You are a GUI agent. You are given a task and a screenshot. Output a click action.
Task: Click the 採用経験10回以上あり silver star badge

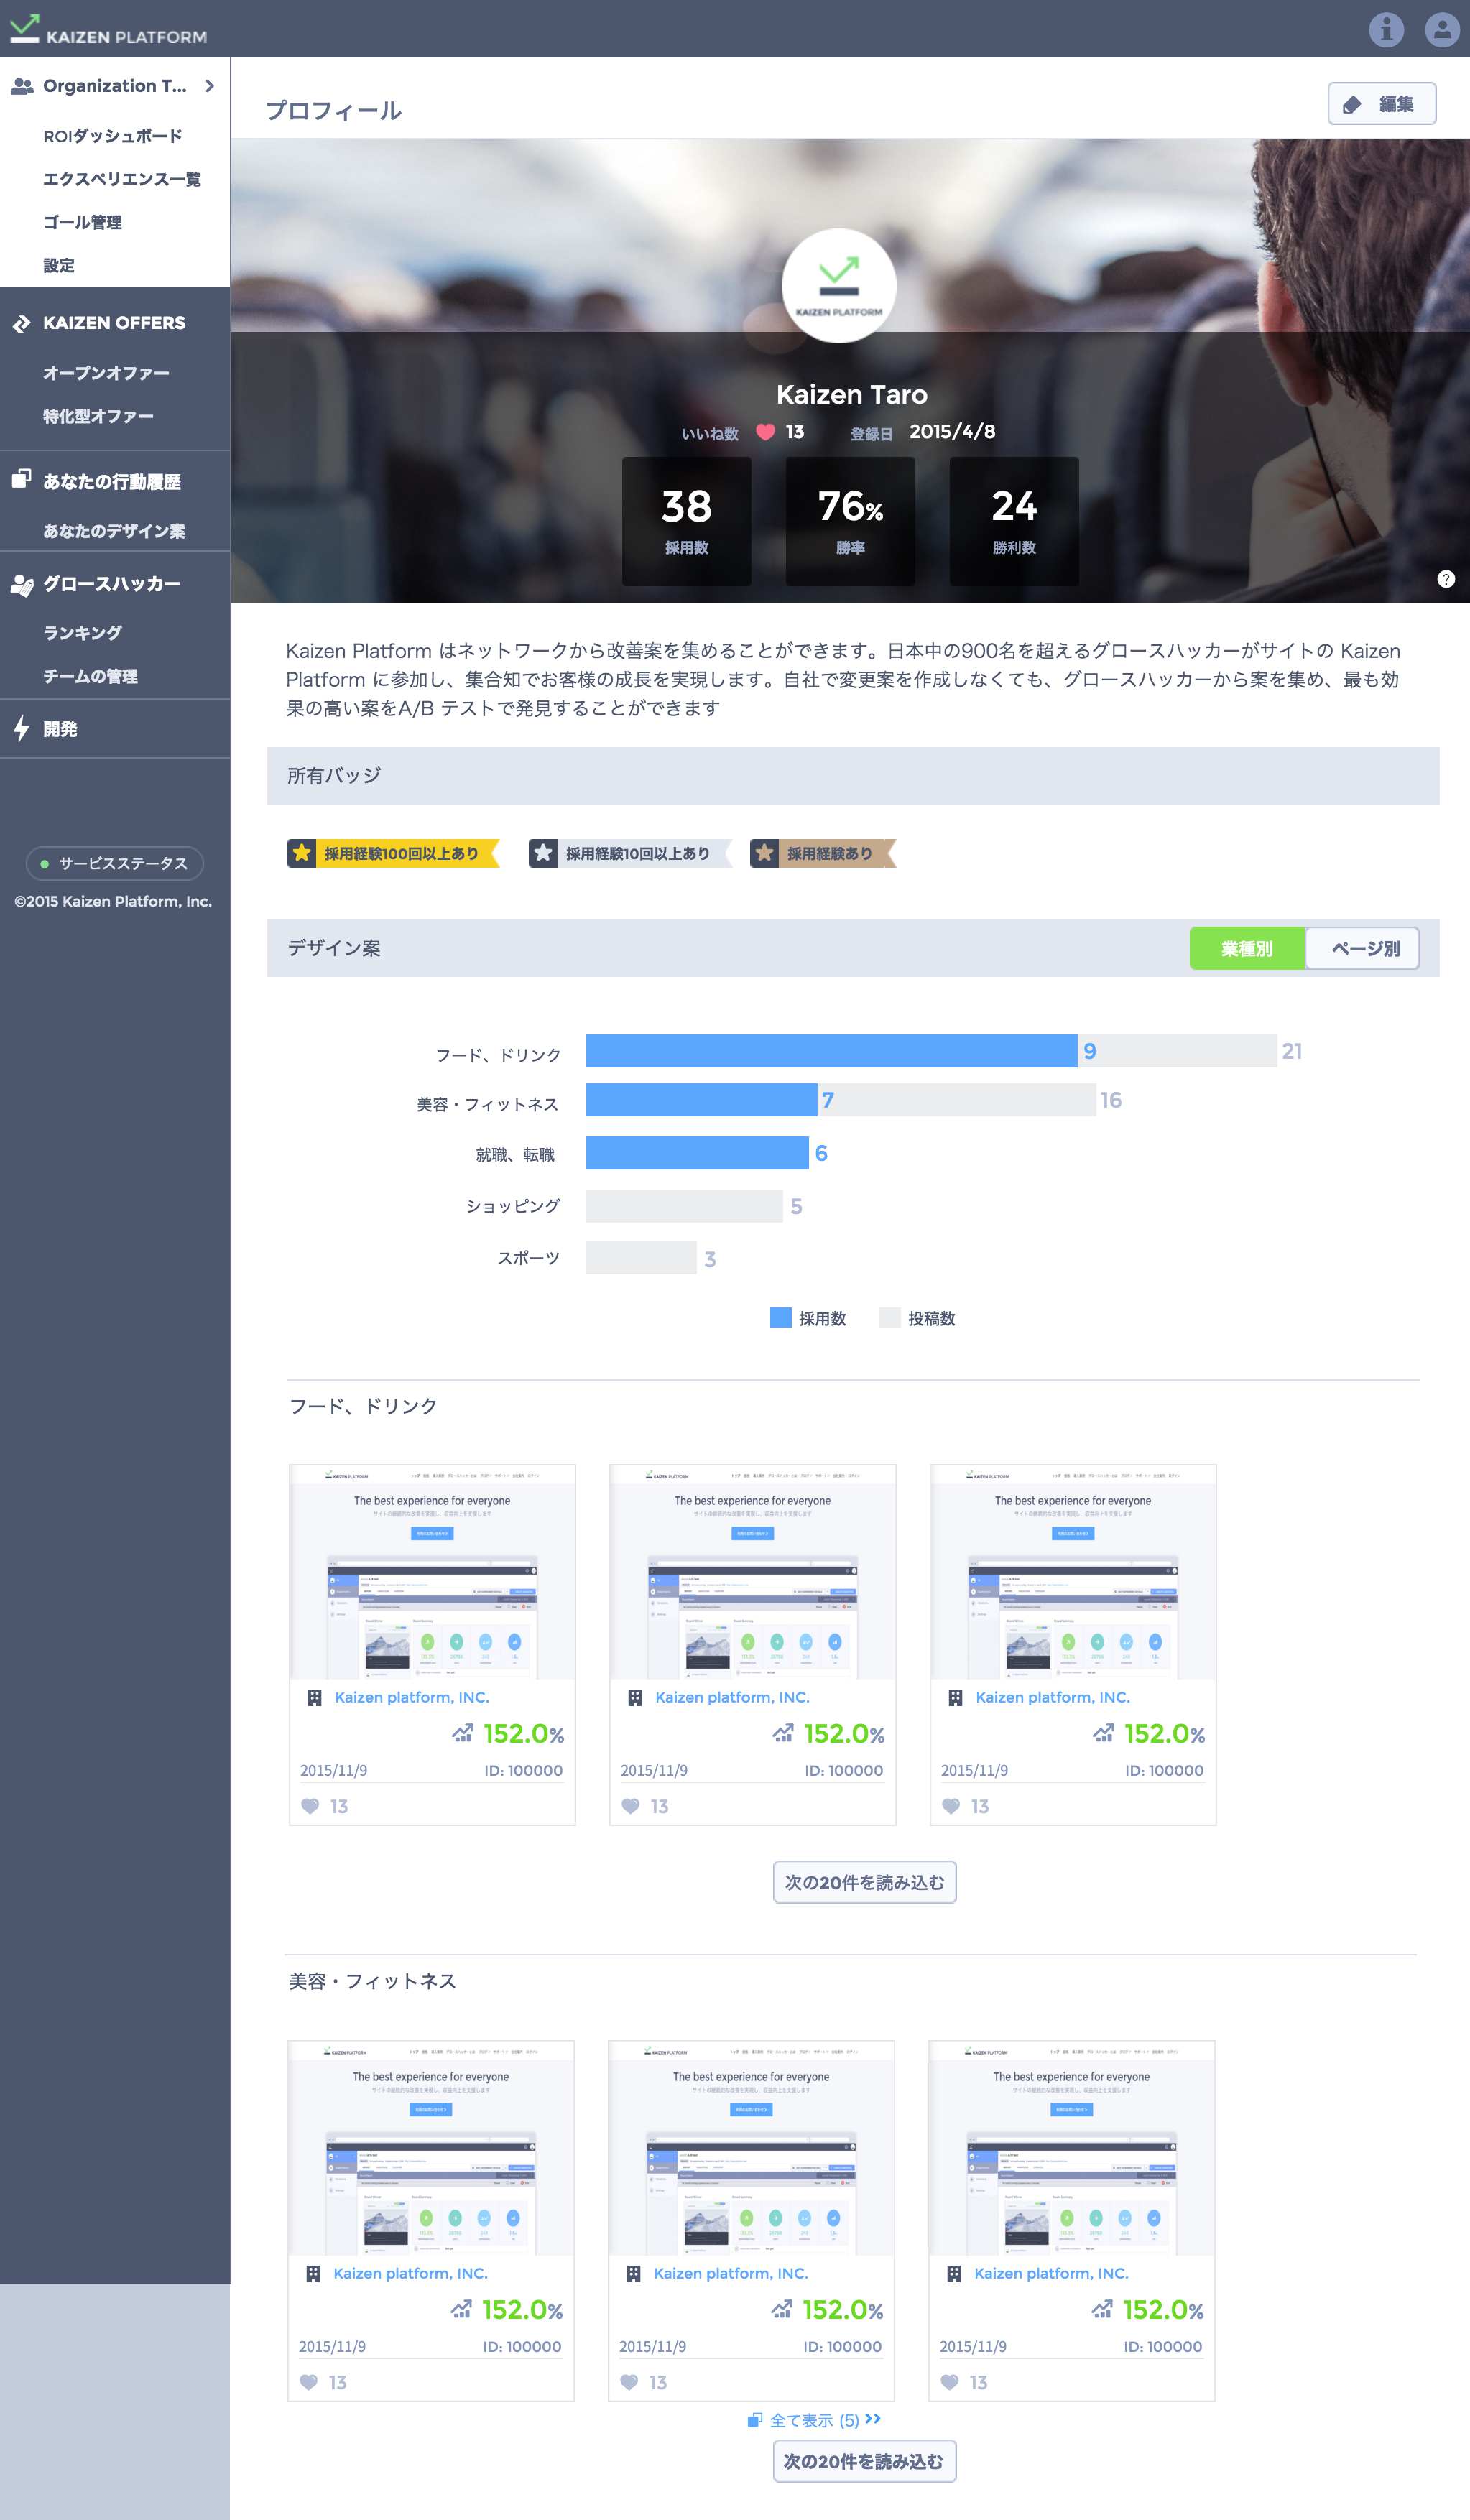(x=630, y=854)
